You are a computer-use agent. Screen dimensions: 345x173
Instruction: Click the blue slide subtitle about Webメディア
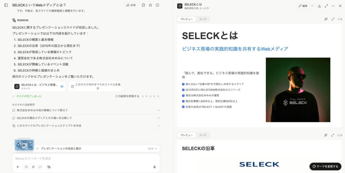(x=235, y=49)
